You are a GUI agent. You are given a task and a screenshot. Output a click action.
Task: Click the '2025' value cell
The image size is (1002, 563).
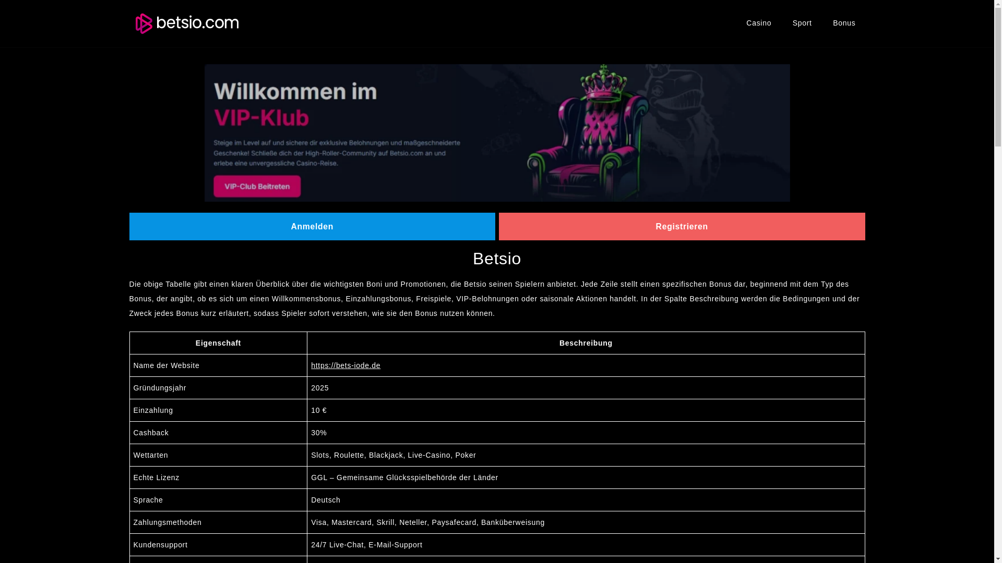click(x=586, y=388)
